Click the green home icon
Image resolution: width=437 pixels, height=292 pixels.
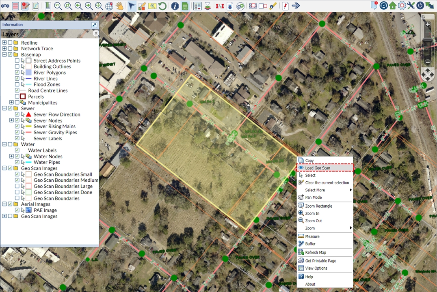[x=393, y=6]
